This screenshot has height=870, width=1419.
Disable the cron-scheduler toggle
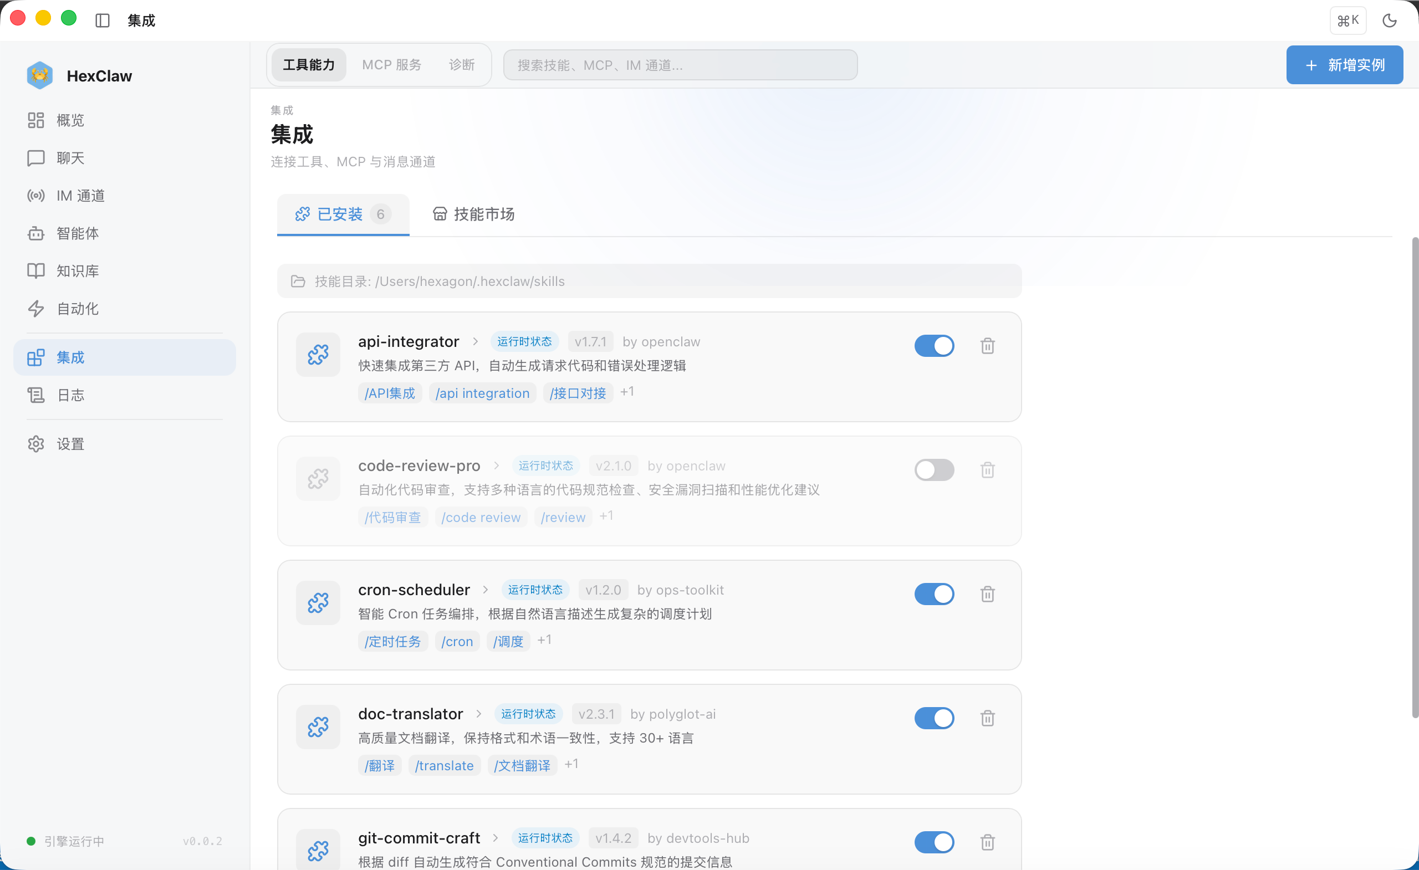934,594
